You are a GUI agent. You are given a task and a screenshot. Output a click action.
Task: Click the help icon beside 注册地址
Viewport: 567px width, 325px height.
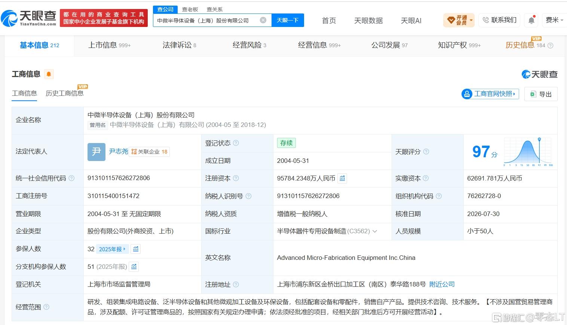[236, 285]
